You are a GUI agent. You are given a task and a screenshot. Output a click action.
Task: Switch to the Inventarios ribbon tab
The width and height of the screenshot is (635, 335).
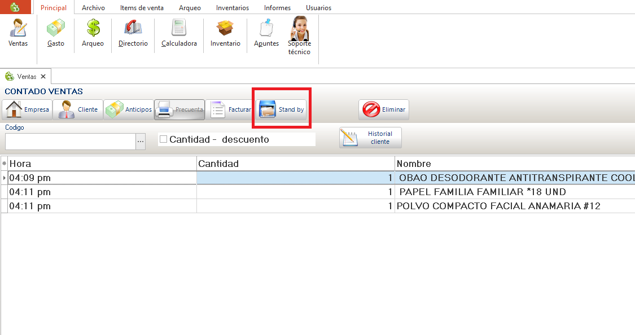tap(232, 8)
